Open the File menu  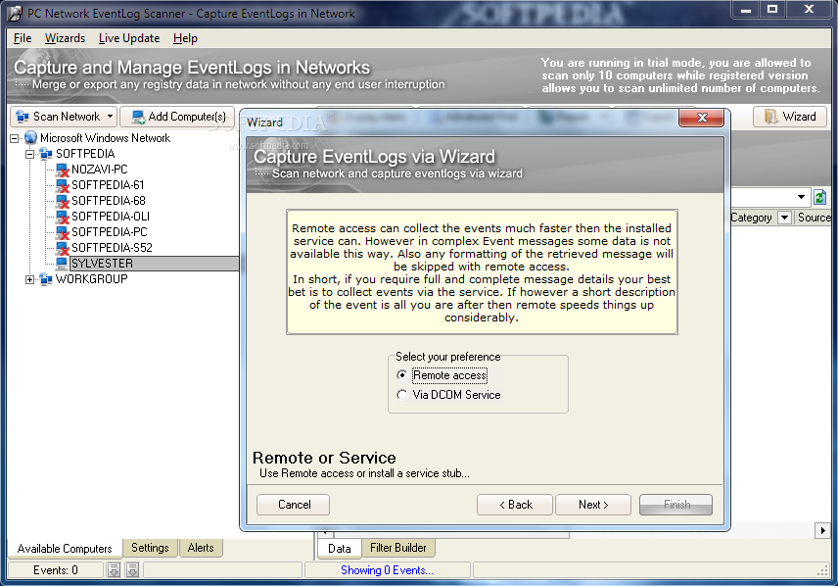(23, 38)
